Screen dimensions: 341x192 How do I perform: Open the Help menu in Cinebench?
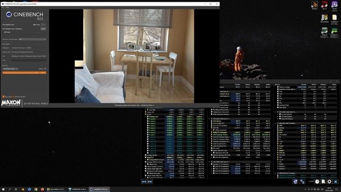click(x=7, y=7)
